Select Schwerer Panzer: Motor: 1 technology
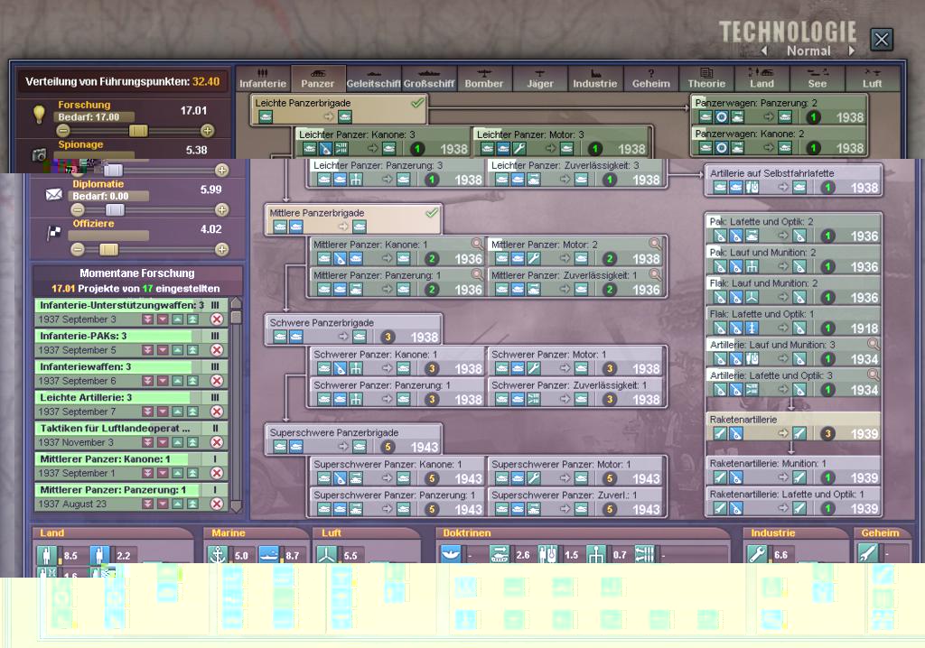 point(575,361)
